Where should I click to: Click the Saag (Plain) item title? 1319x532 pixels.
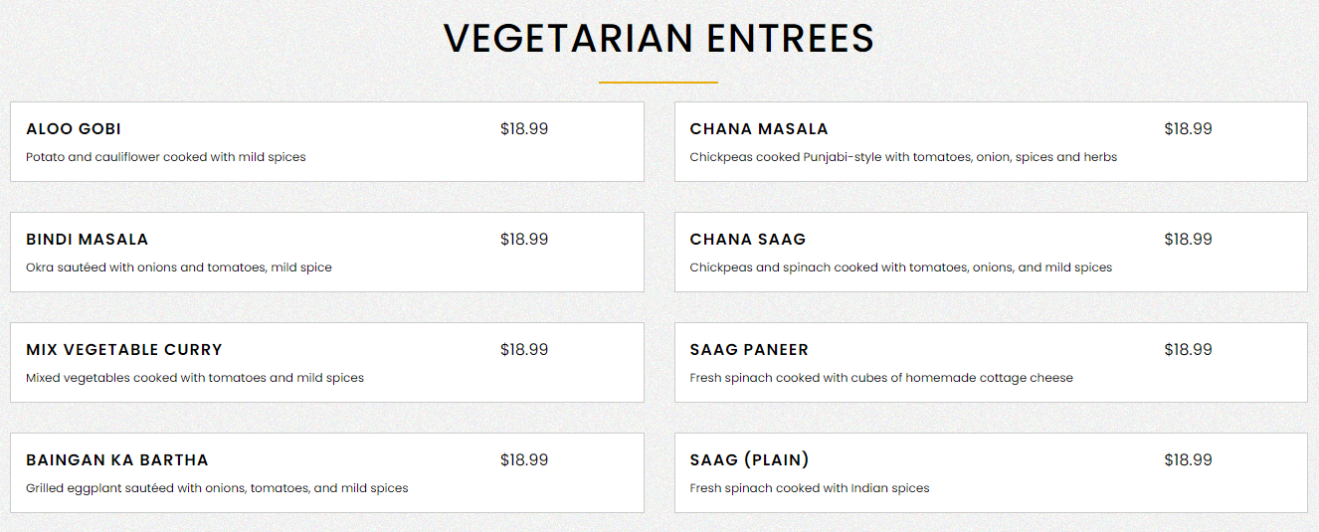point(749,460)
